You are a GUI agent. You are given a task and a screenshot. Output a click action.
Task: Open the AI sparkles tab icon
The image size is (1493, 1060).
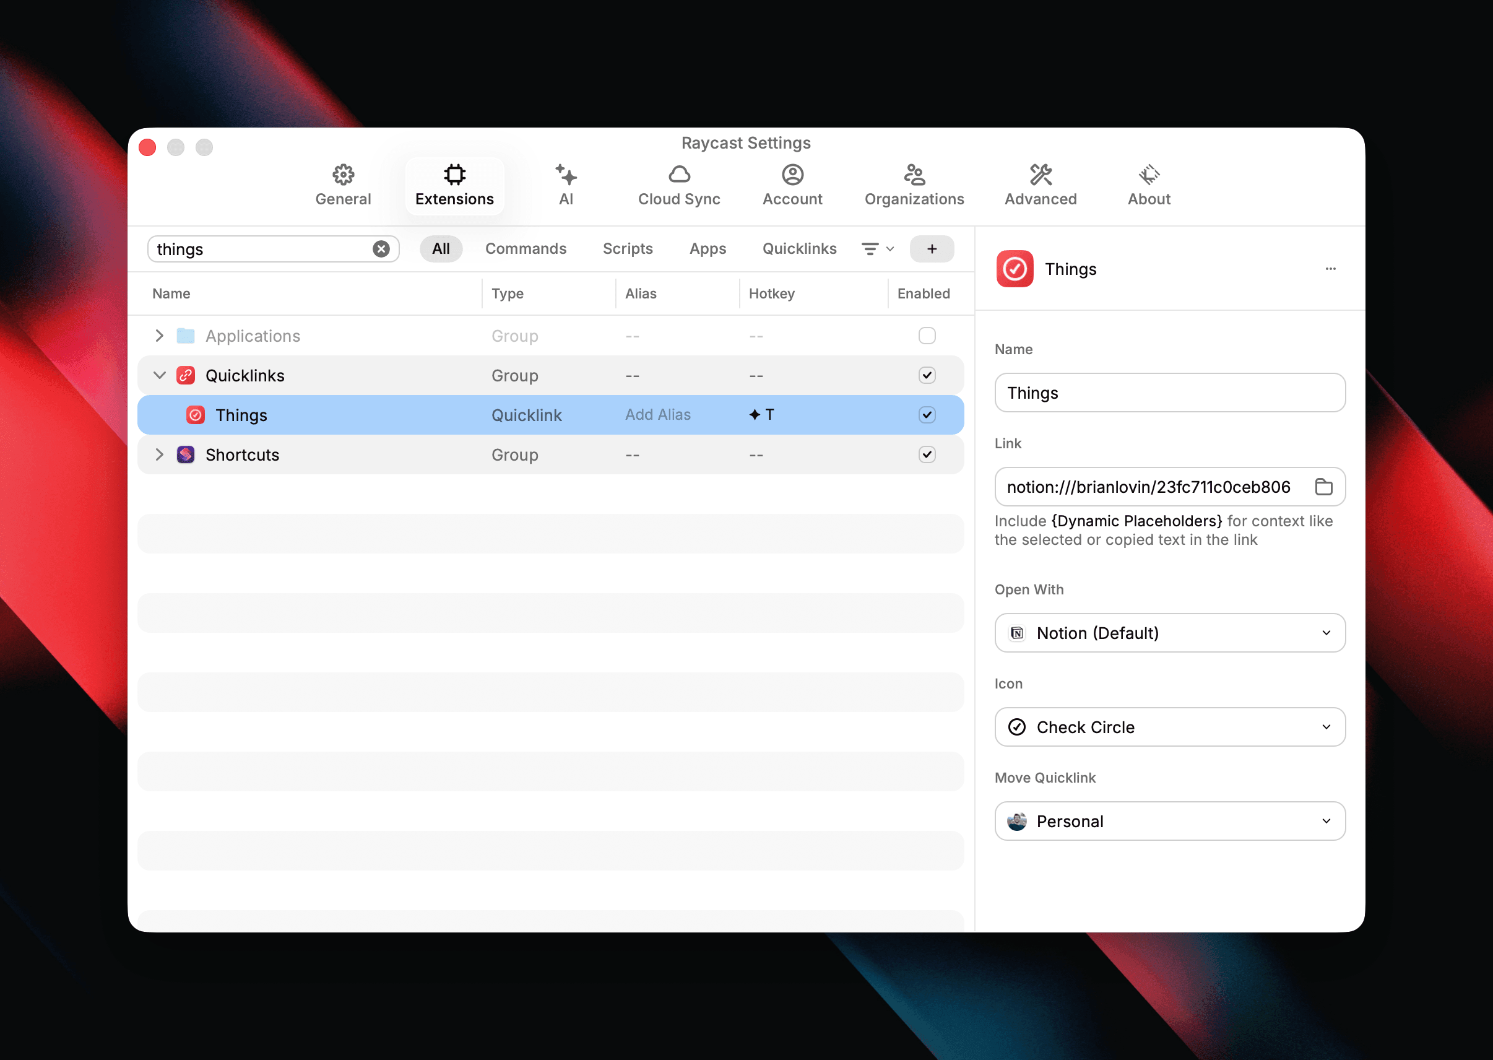coord(566,175)
